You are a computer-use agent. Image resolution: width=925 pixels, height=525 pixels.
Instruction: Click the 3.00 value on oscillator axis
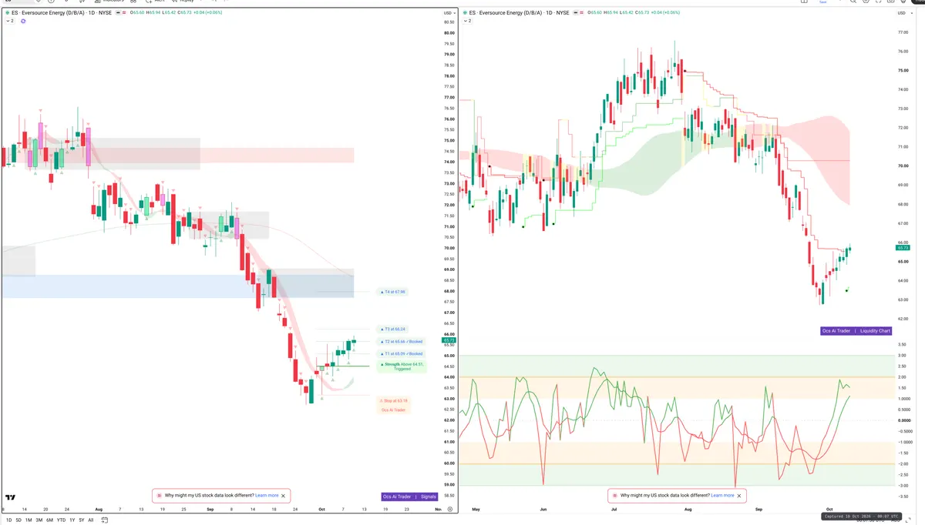[x=903, y=356]
